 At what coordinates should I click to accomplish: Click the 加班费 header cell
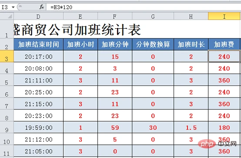pyautogui.click(x=224, y=44)
